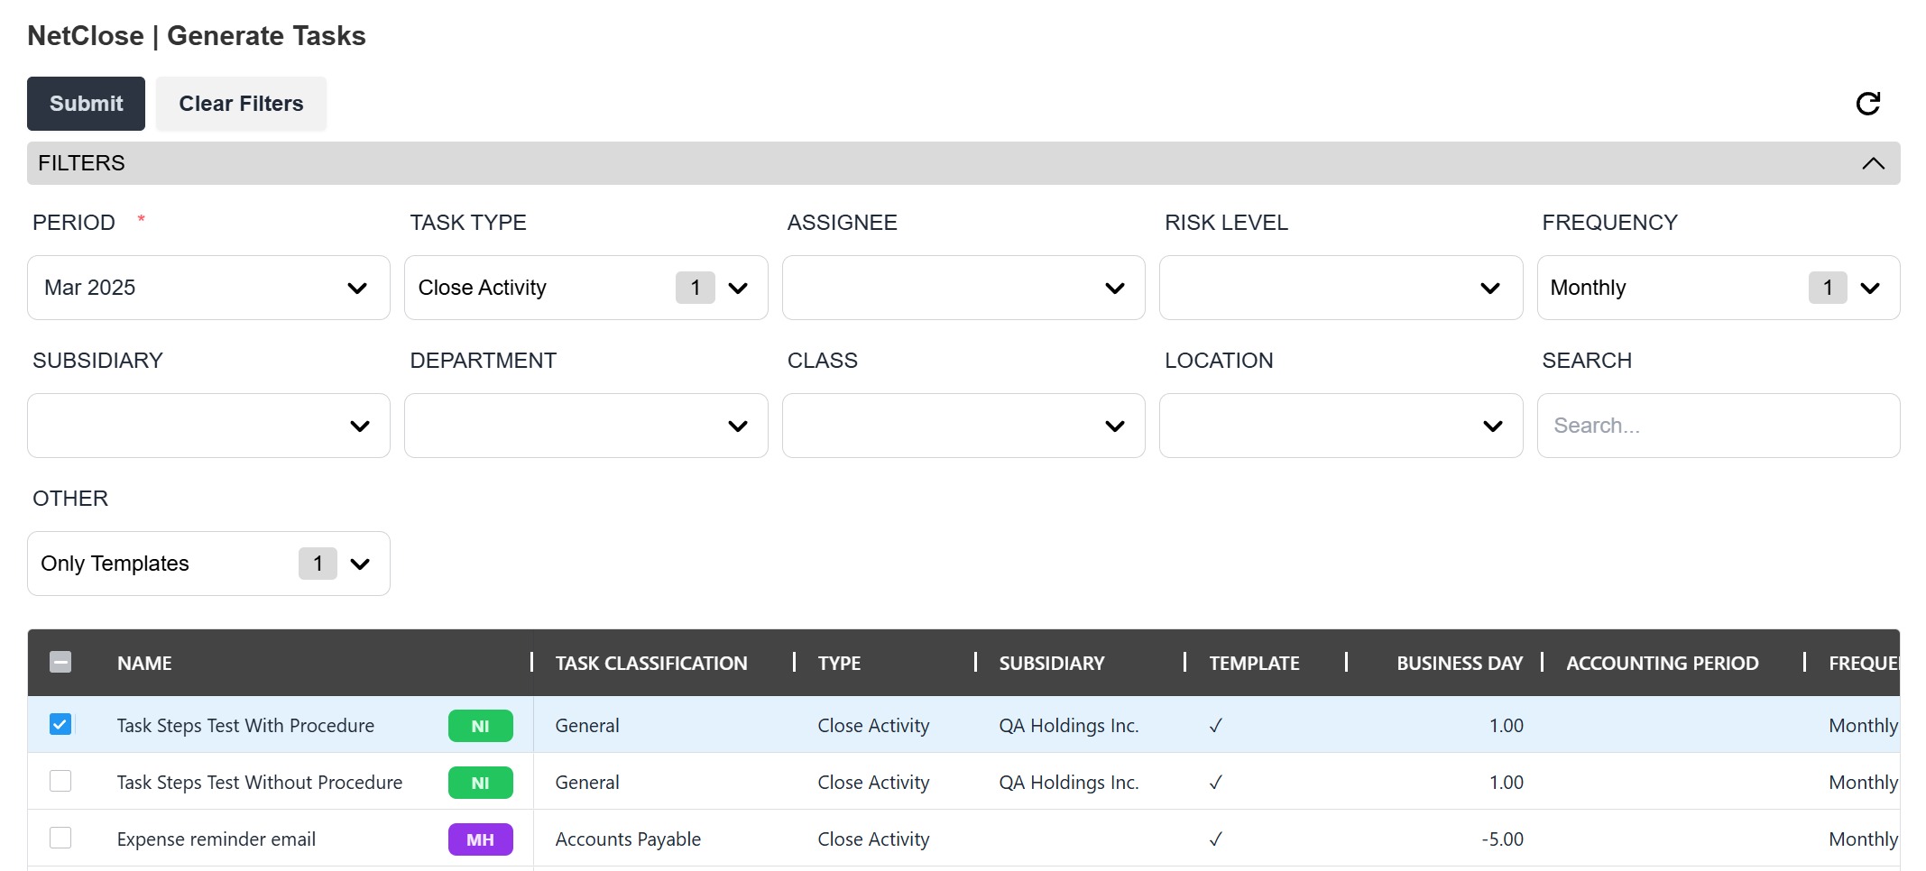Sort by NAME column header

point(144,664)
